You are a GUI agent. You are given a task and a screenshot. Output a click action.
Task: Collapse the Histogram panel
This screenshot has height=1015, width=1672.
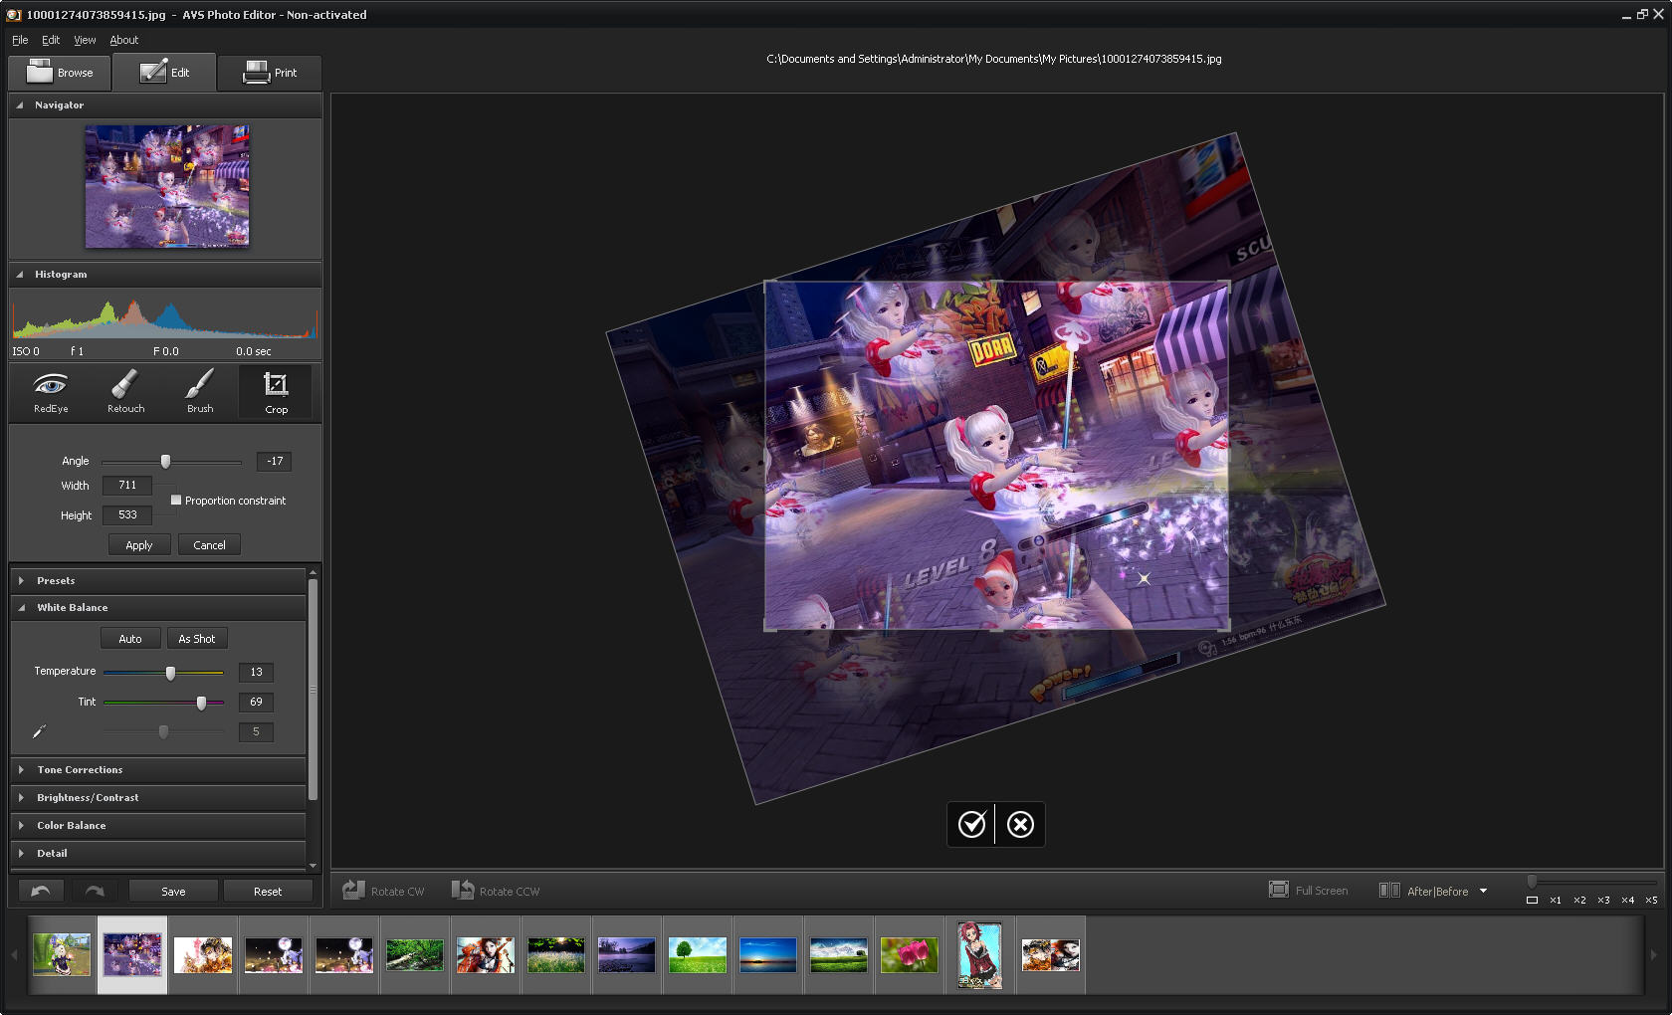(x=20, y=274)
